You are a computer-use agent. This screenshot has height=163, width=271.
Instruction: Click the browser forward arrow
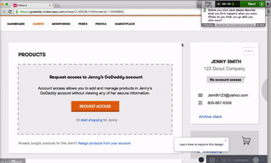pos(4,12)
